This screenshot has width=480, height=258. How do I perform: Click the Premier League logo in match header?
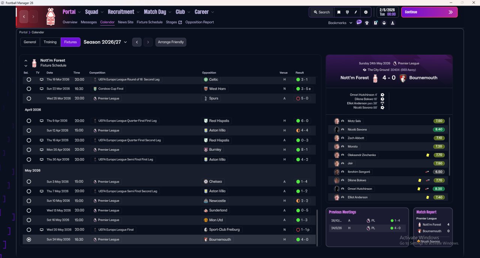click(x=395, y=63)
